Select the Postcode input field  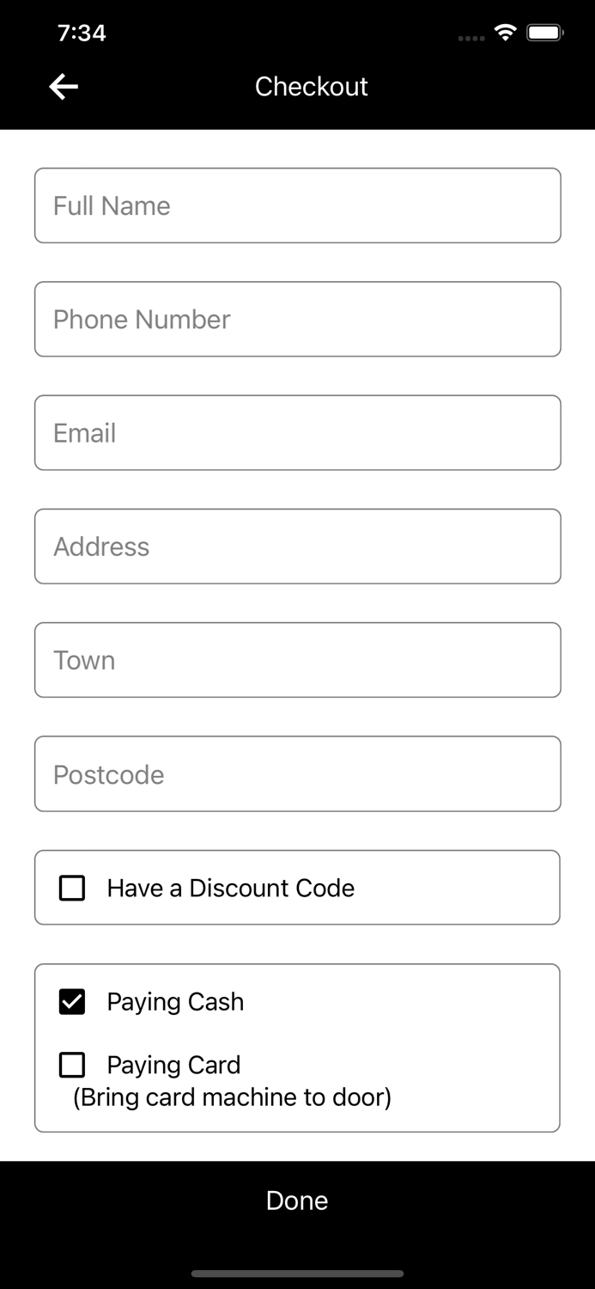pos(297,773)
